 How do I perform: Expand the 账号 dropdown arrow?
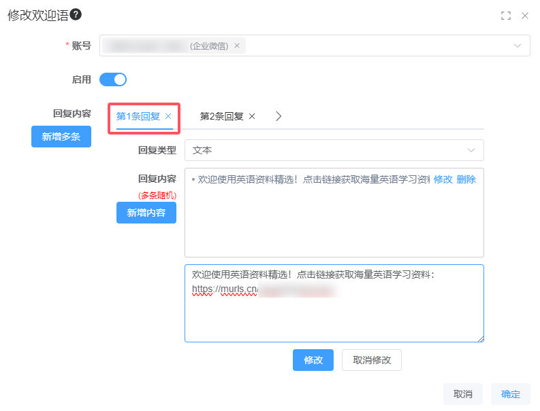coord(518,46)
